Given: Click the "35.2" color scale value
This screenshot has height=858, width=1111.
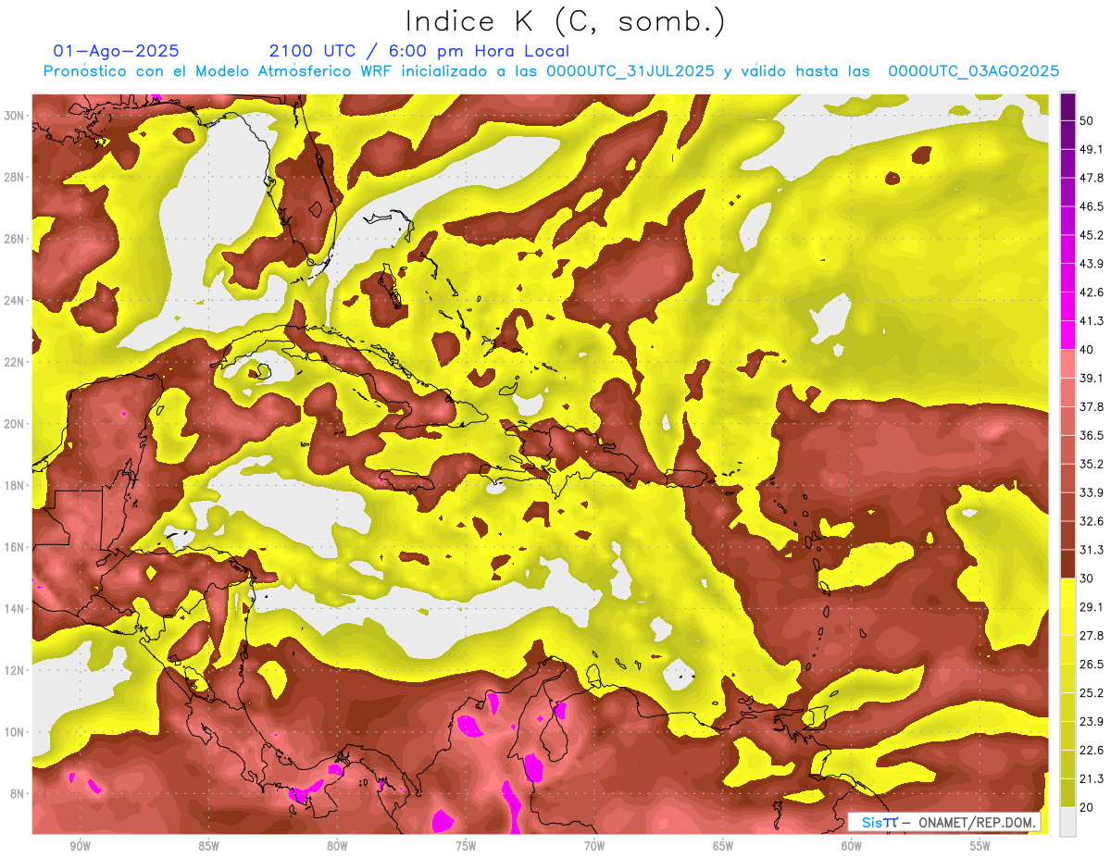Looking at the screenshot, I should tap(1091, 464).
